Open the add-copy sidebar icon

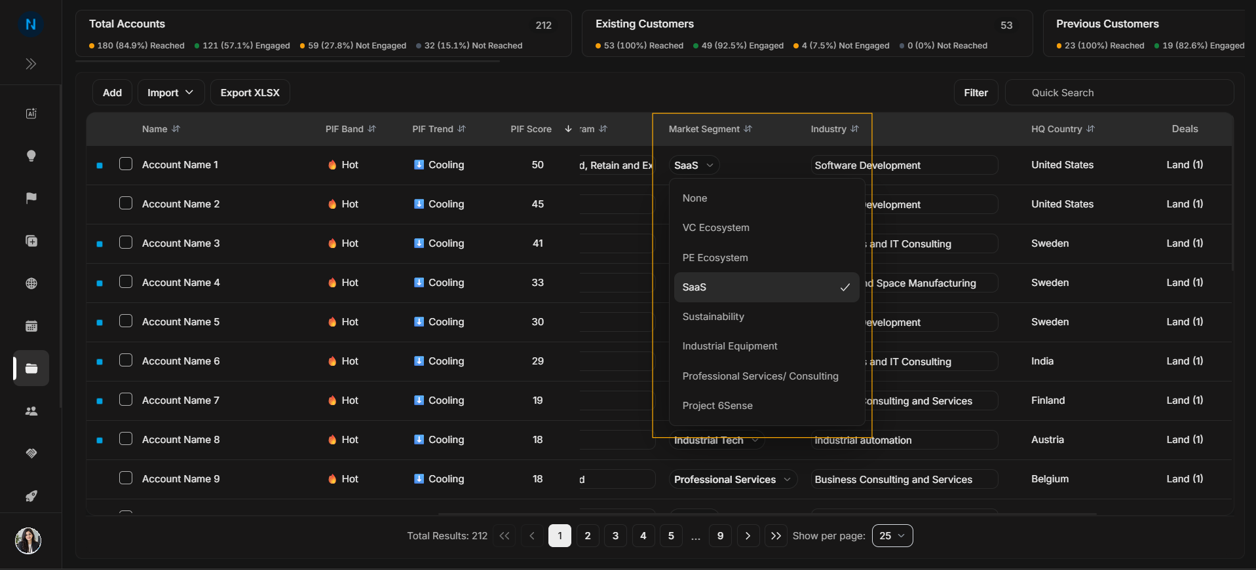pos(31,241)
